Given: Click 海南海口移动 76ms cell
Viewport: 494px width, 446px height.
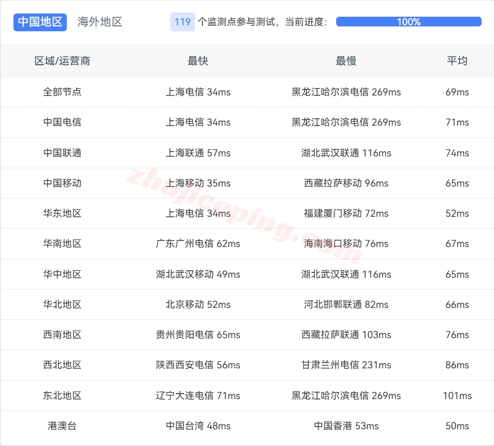Looking at the screenshot, I should point(346,244).
